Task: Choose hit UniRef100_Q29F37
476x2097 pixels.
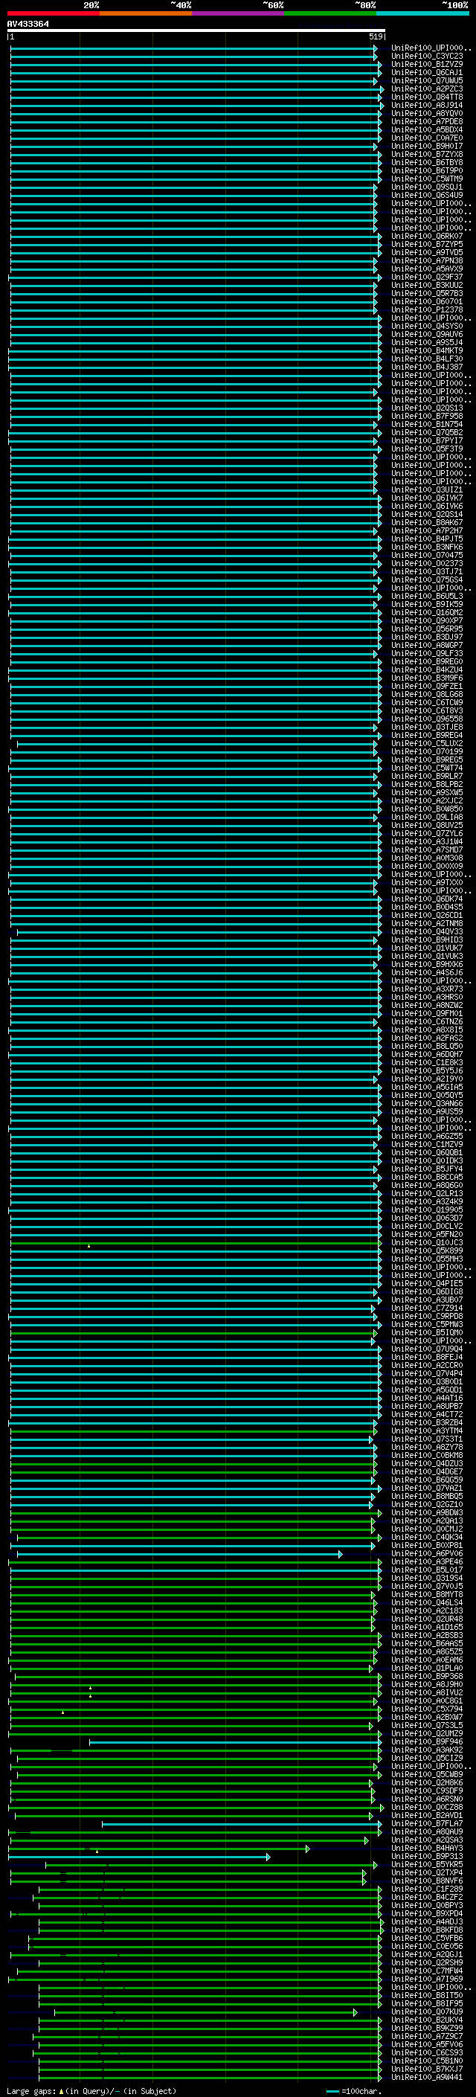Action: point(427,277)
